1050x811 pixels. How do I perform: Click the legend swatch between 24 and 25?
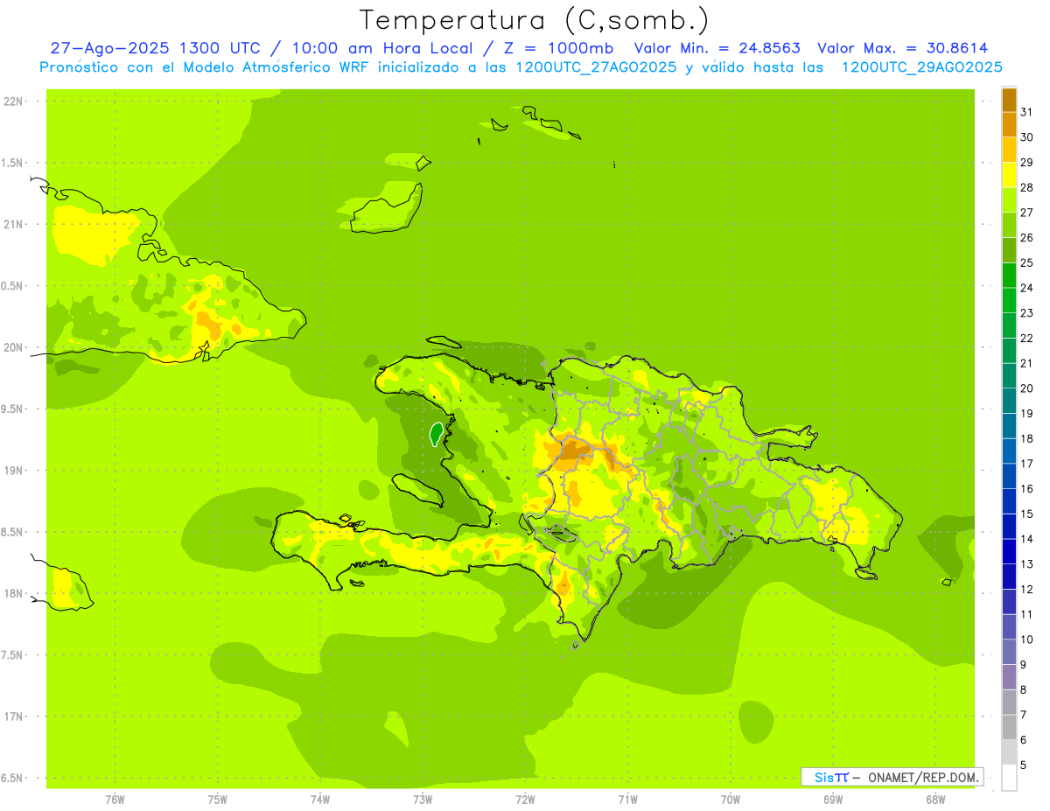[1009, 276]
